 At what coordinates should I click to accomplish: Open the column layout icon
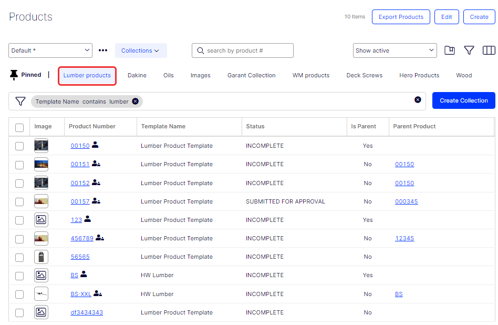[x=489, y=50]
